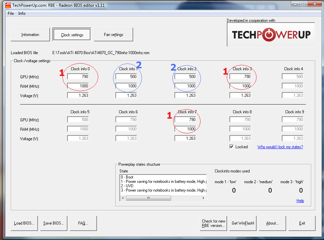
Task: Open the FAQ button
Action: click(x=83, y=223)
